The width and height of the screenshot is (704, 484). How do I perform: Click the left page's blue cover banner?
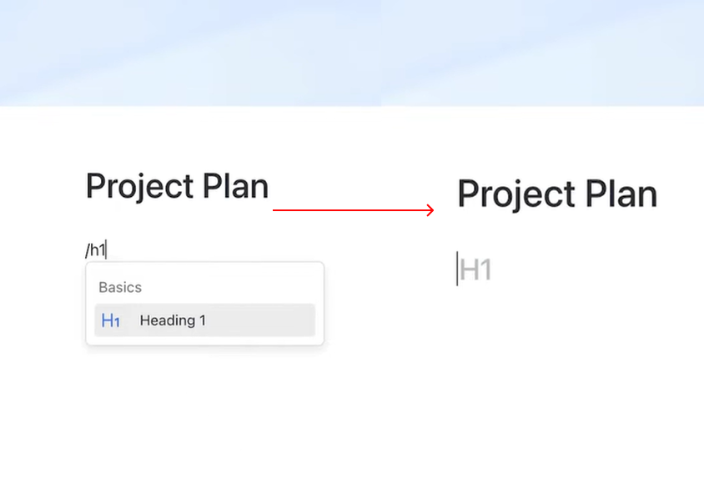click(x=190, y=52)
